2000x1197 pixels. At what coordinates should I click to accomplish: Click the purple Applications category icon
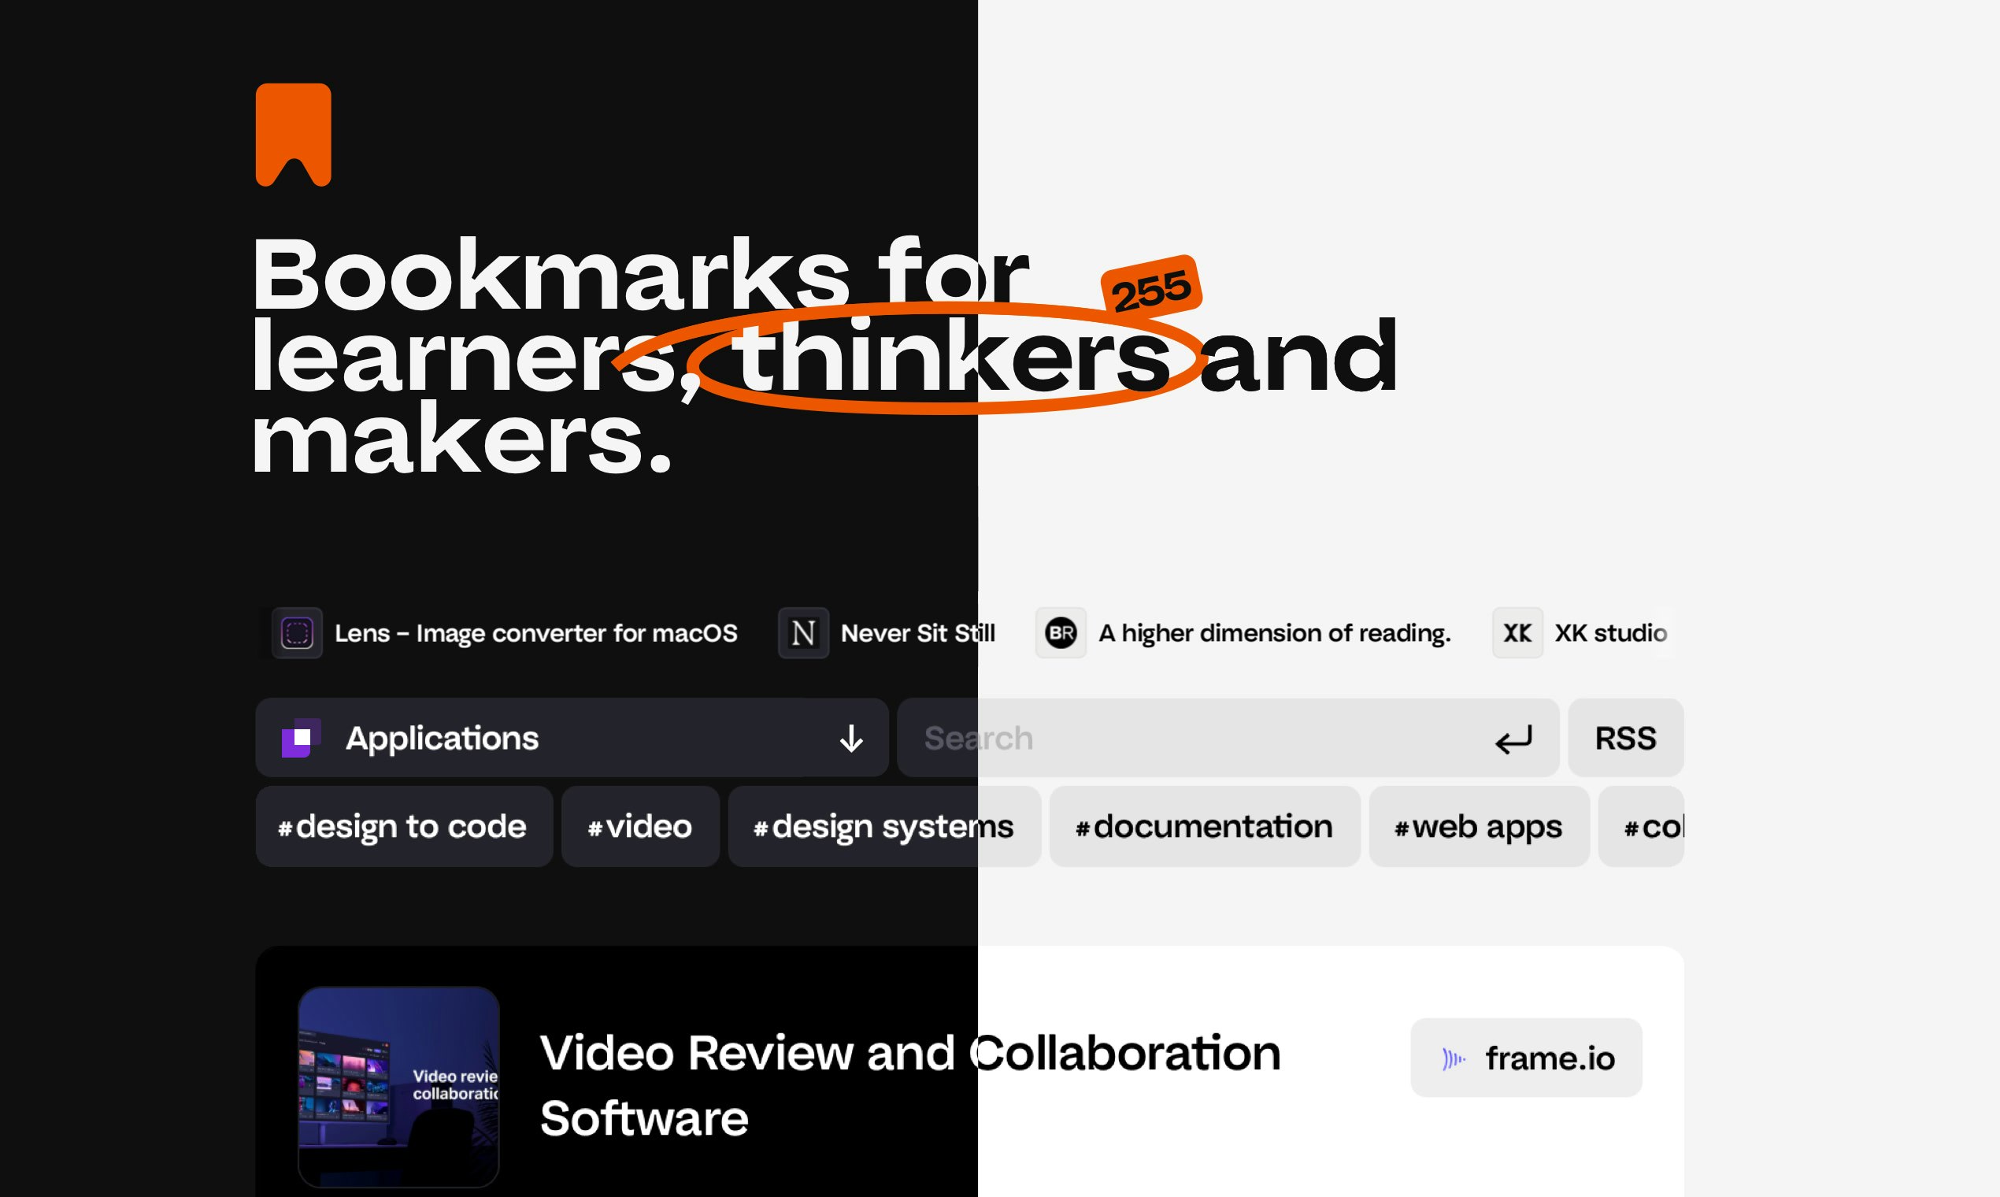(x=301, y=738)
